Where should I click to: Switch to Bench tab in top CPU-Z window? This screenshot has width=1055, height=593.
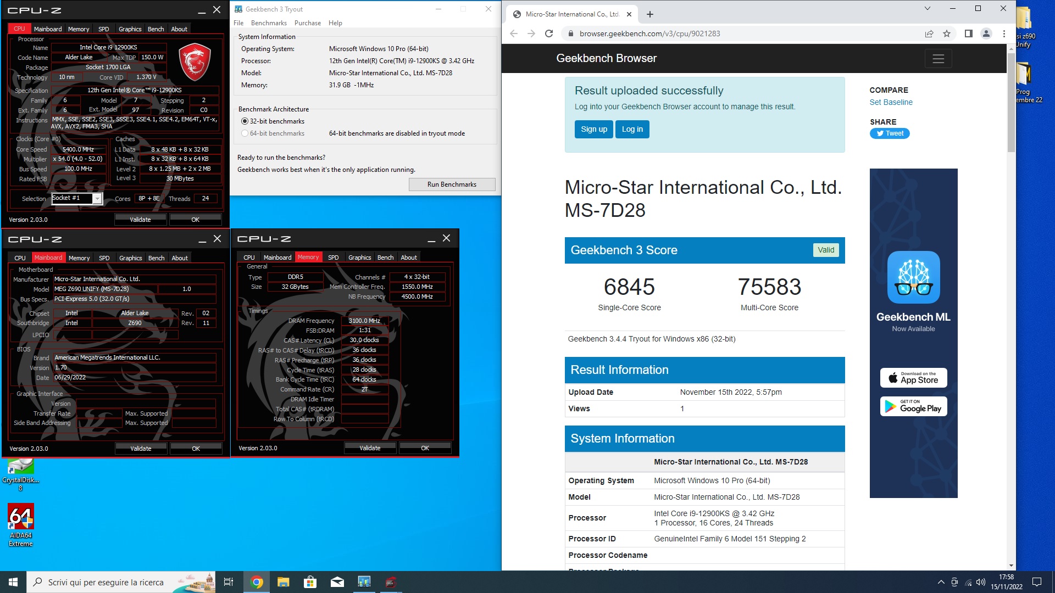coord(156,29)
